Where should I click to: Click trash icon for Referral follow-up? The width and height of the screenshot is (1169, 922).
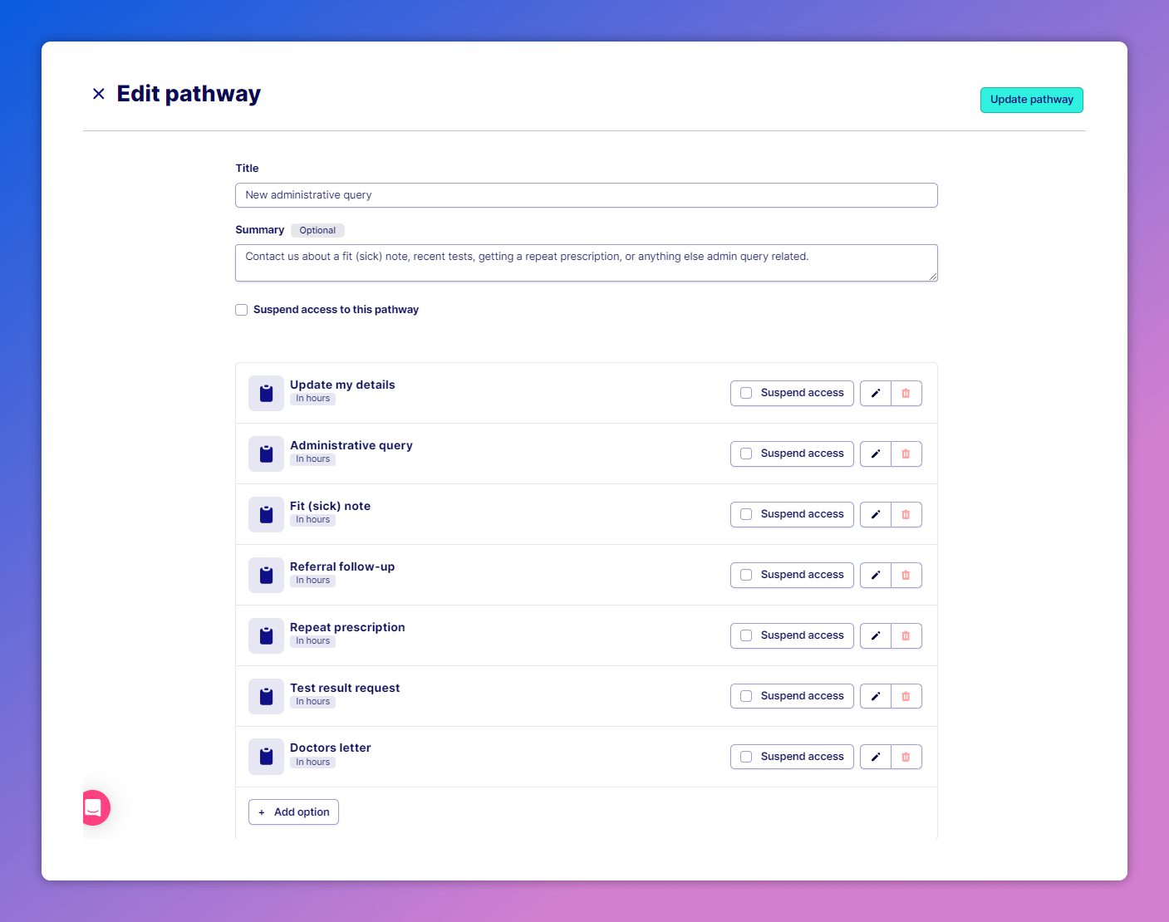[x=906, y=575]
